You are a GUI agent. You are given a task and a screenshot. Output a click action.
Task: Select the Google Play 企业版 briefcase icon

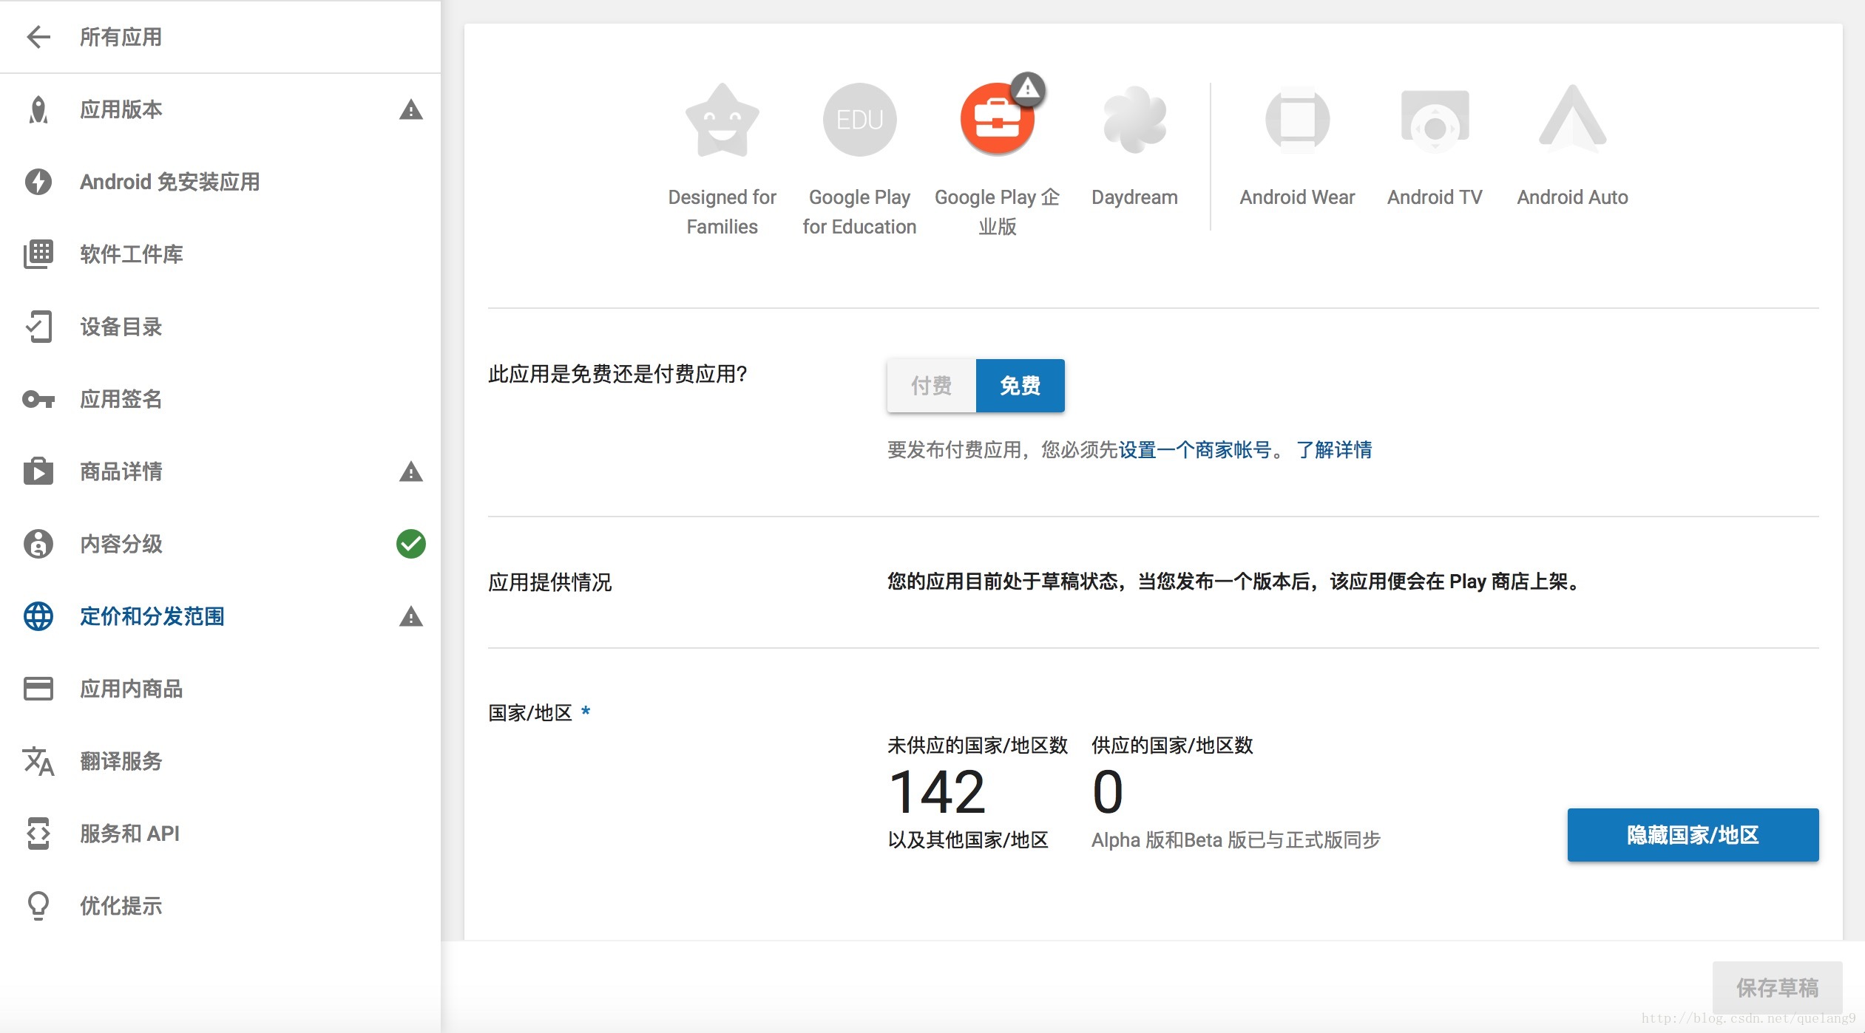[997, 120]
